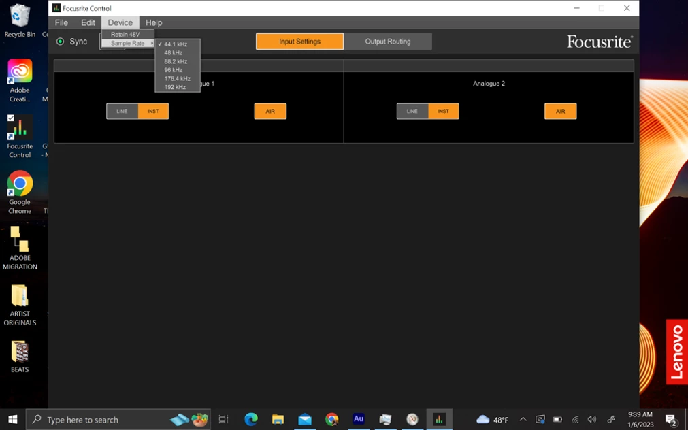
Task: Open the Wi-Fi network tray icon
Action: pyautogui.click(x=575, y=420)
